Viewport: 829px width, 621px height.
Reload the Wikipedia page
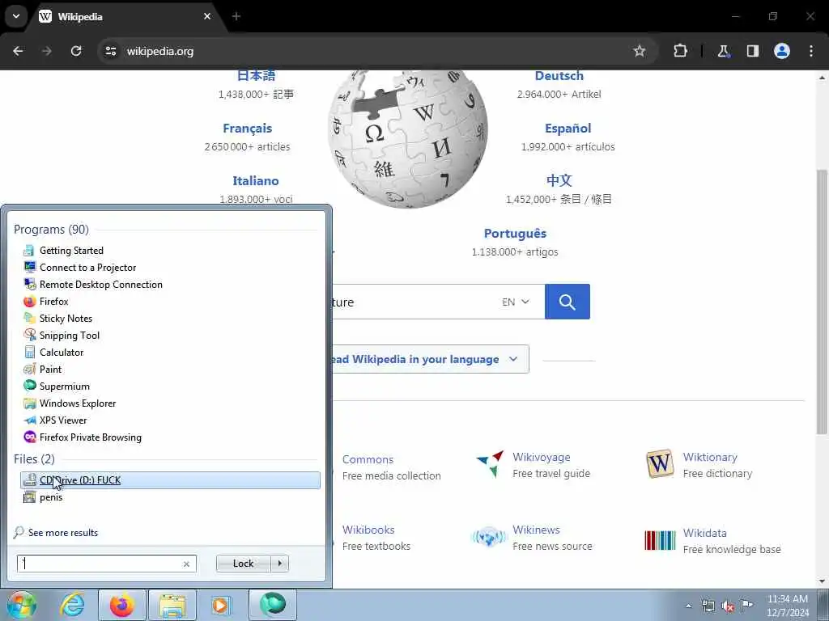tap(76, 51)
